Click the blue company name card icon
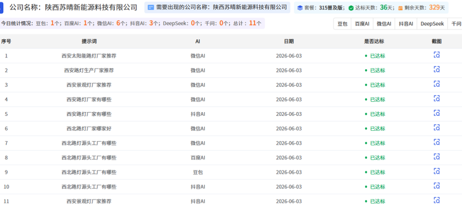 click(x=151, y=8)
